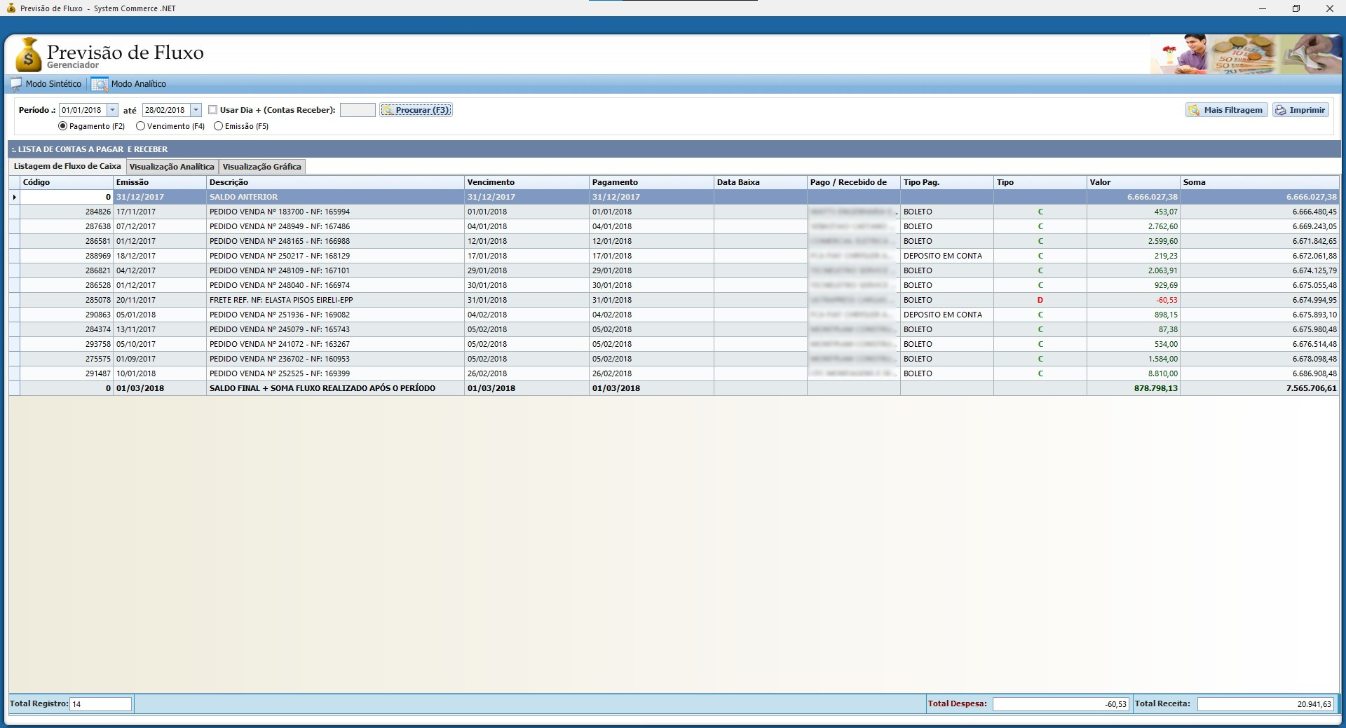Select the Pagamento (F2) radio option
This screenshot has height=728, width=1346.
pos(63,126)
